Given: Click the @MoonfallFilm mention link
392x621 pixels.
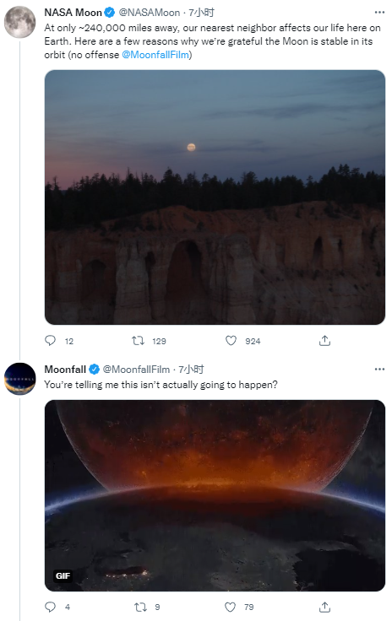Looking at the screenshot, I should [155, 55].
